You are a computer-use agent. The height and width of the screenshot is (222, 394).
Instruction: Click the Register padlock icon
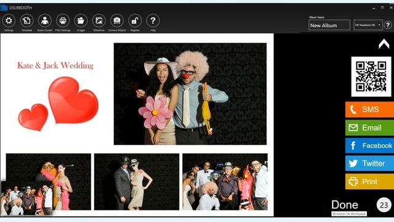click(135, 20)
